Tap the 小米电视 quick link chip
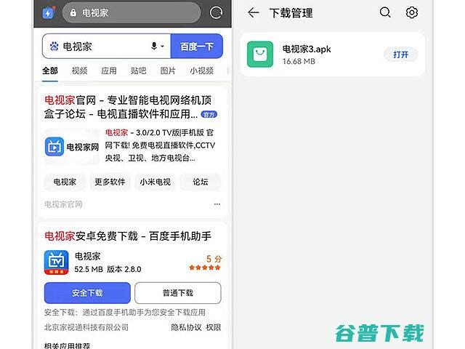Image resolution: width=465 pixels, height=349 pixels. pyautogui.click(x=155, y=182)
